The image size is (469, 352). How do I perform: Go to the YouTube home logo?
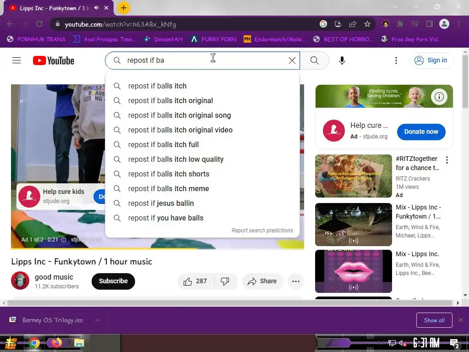54,60
